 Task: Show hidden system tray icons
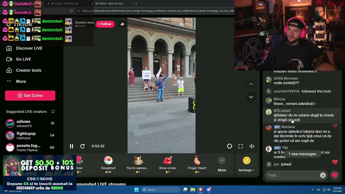point(313,190)
